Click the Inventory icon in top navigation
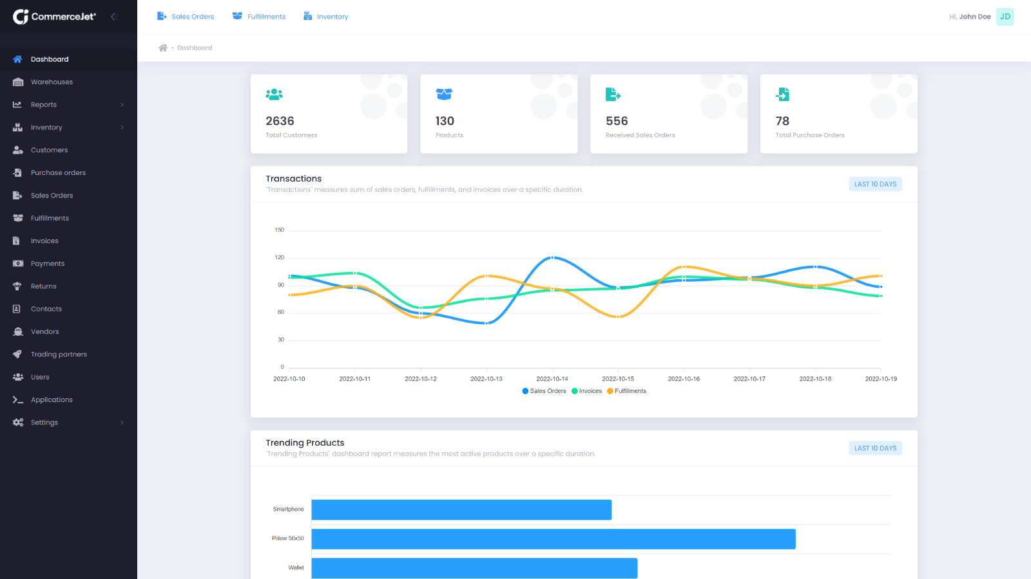Screen dimensions: 1031x579 pyautogui.click(x=305, y=15)
